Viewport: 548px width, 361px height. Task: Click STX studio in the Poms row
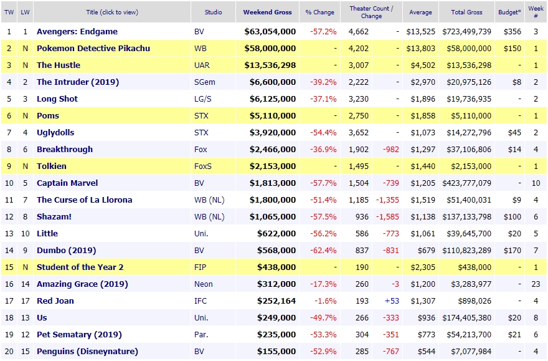click(201, 115)
